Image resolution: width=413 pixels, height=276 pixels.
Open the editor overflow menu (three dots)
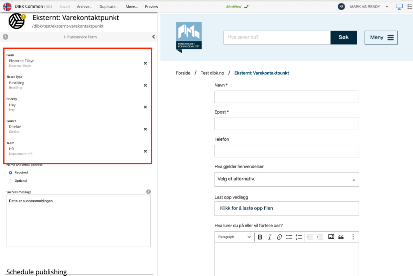[x=353, y=237]
